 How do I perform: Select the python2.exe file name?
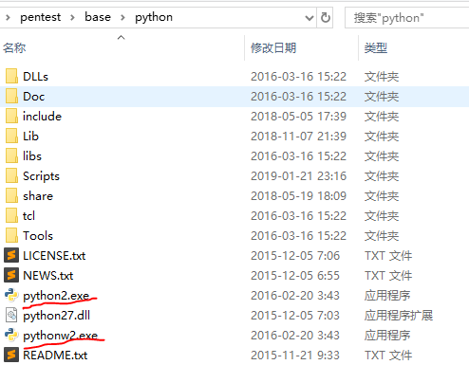(x=56, y=296)
